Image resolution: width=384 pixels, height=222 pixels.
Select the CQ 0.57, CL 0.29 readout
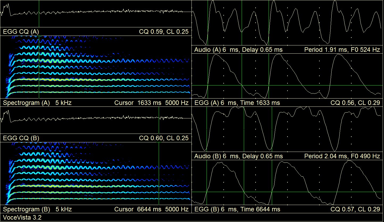[355, 209]
